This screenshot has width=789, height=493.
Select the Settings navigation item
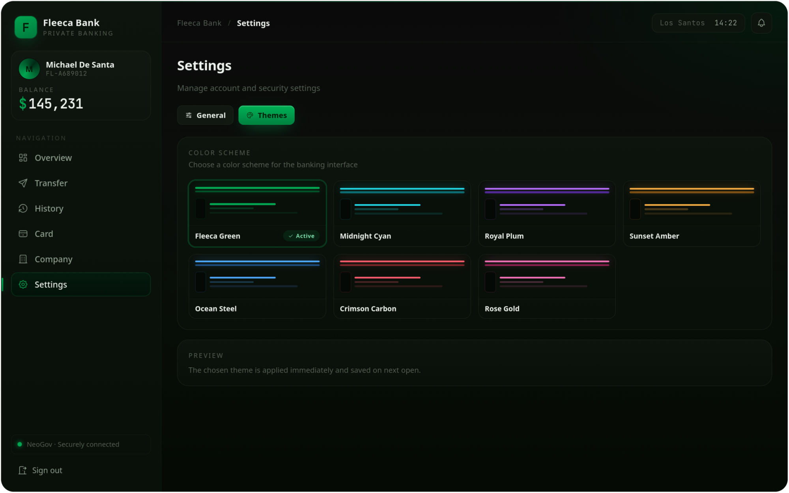[81, 285]
